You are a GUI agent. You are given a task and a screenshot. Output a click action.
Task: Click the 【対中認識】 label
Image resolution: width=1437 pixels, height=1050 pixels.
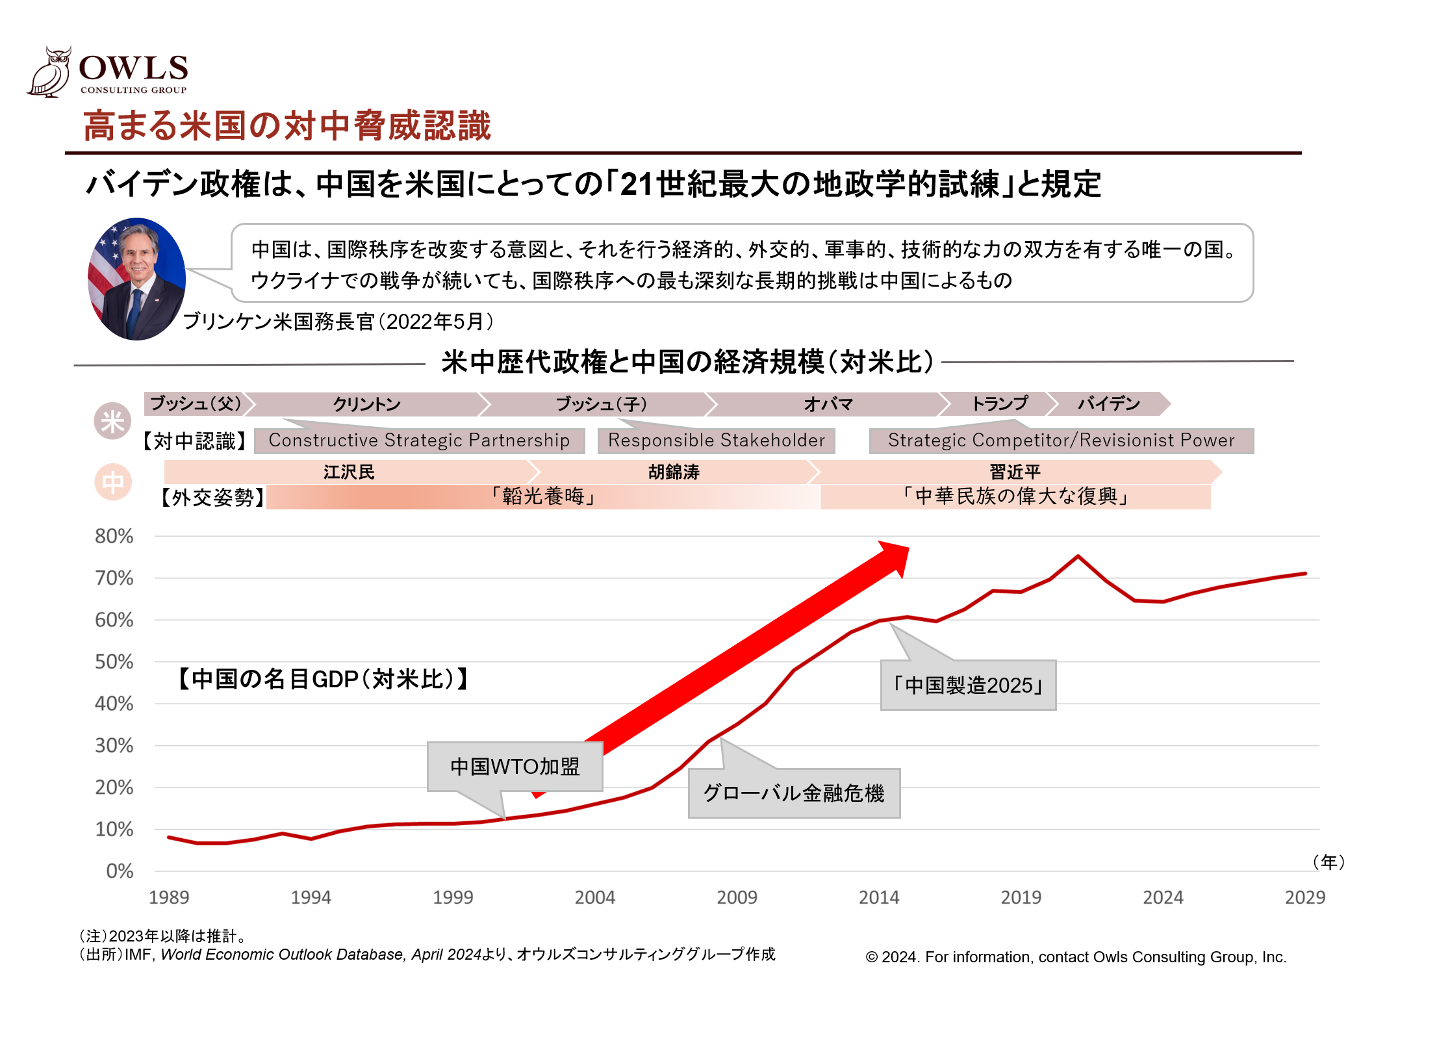point(194,442)
